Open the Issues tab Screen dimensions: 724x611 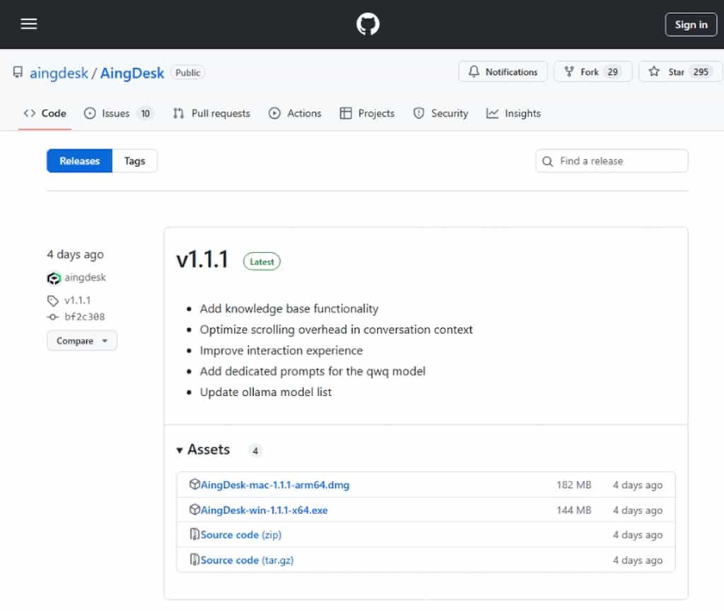tap(118, 113)
